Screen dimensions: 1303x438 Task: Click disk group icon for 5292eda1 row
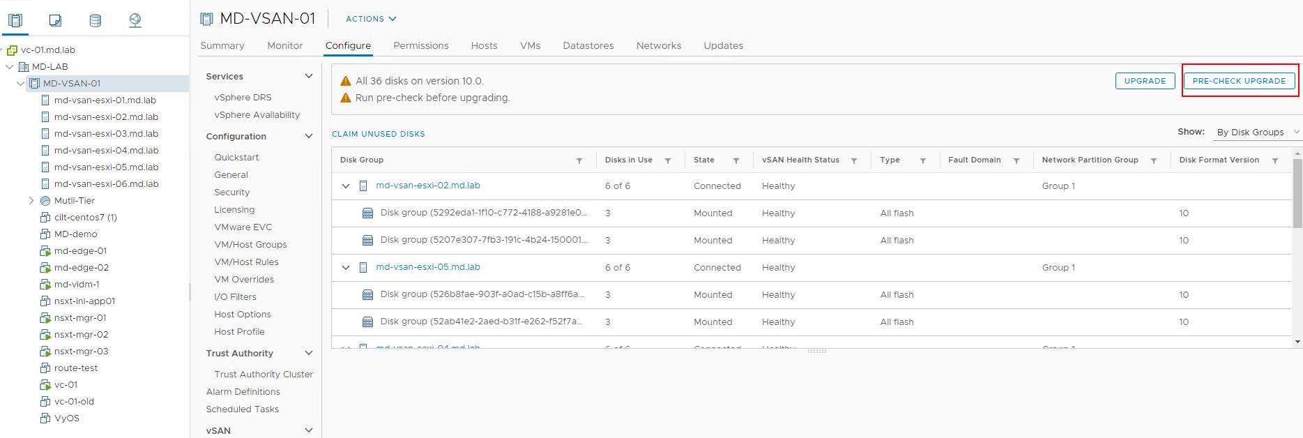[368, 213]
